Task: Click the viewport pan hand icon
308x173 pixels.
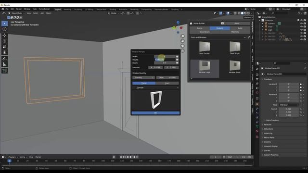Action: 182,41
